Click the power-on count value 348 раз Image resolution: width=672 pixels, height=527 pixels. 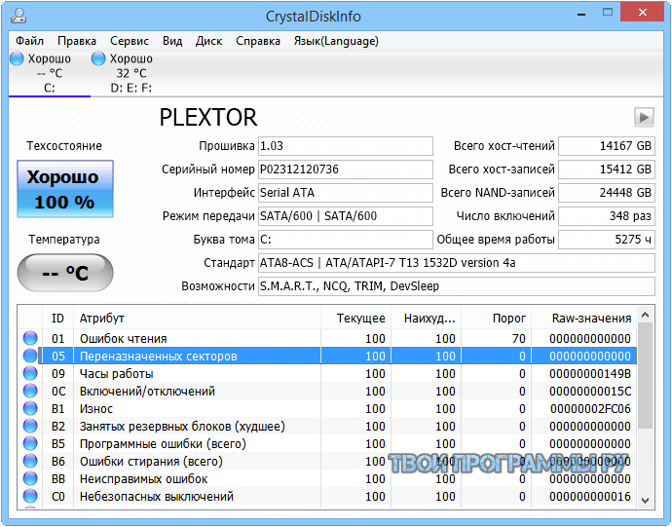pos(607,216)
